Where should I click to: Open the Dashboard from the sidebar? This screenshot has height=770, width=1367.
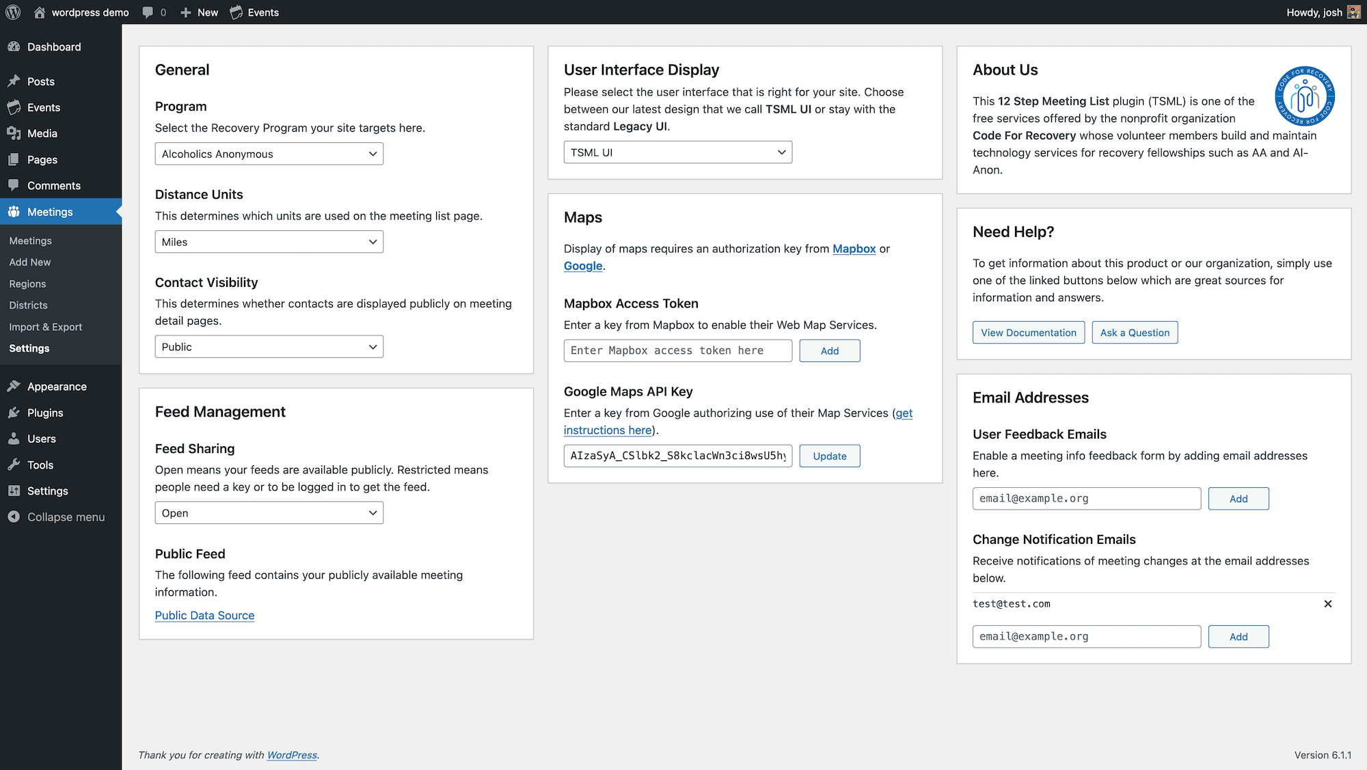pos(15,46)
